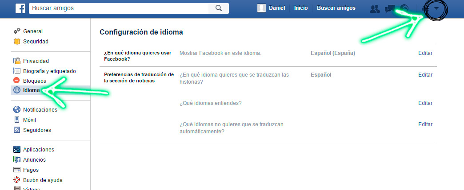
Task: Click the search magnifier button
Action: [218, 8]
